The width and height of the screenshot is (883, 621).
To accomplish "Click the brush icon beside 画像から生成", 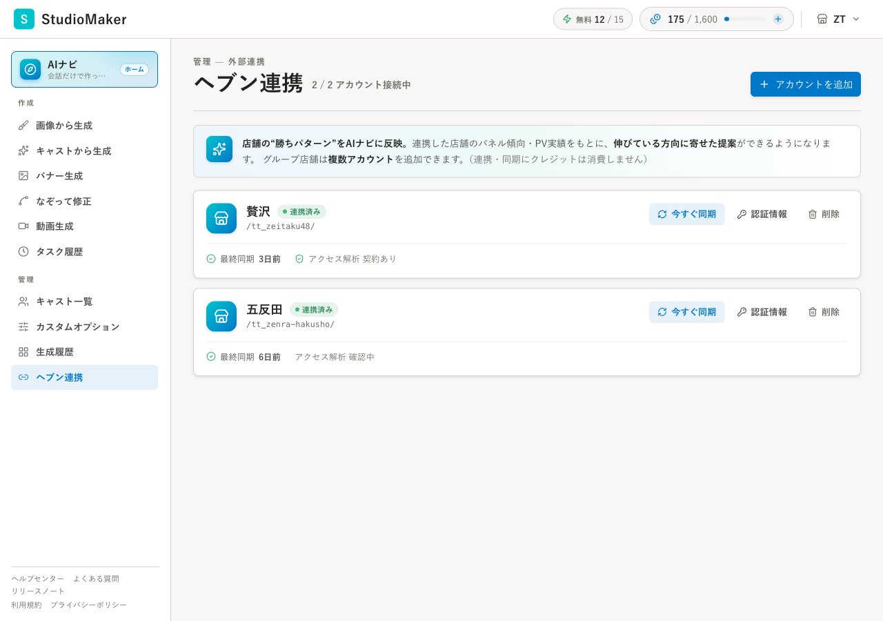I will click(x=23, y=126).
